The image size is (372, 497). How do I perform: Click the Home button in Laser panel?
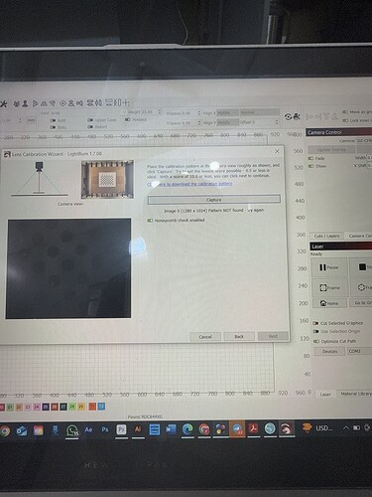[329, 303]
